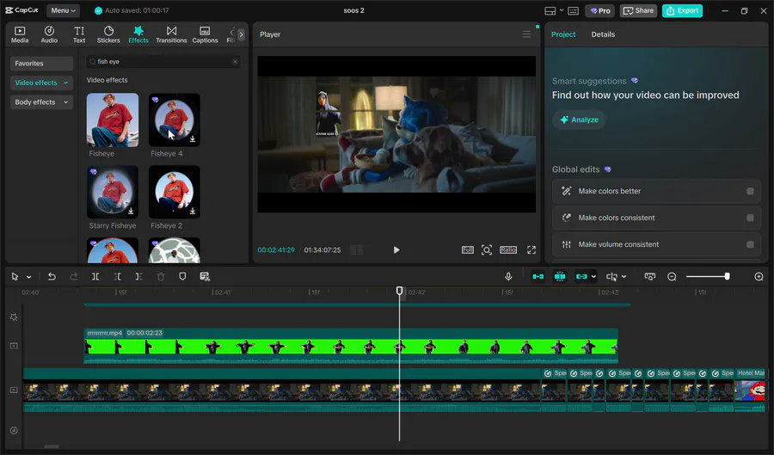Enable Make colors consistent checkbox
The image size is (774, 455).
750,218
